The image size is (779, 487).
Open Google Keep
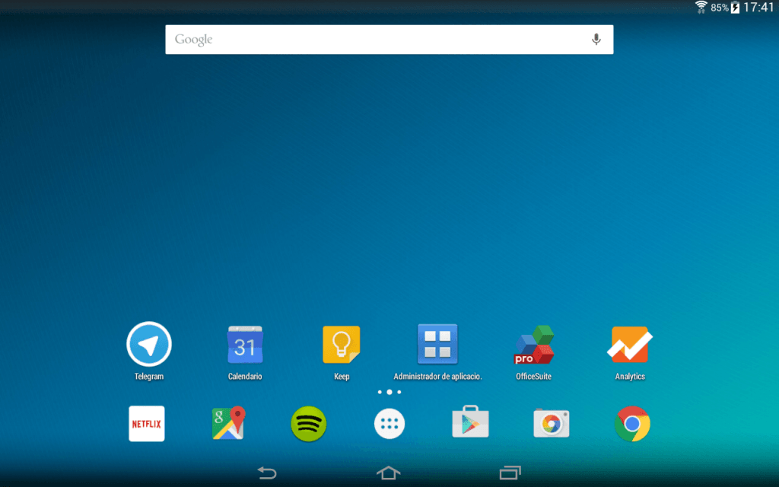tap(341, 344)
